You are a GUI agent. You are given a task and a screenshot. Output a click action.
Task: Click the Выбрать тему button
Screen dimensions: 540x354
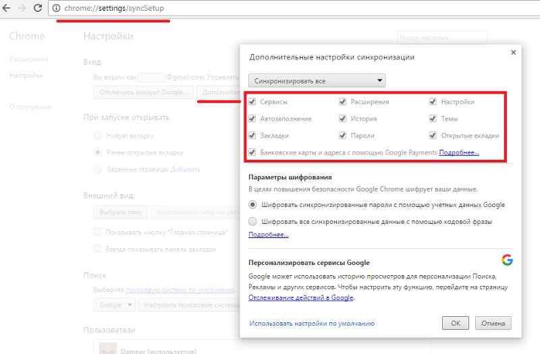click(x=121, y=212)
